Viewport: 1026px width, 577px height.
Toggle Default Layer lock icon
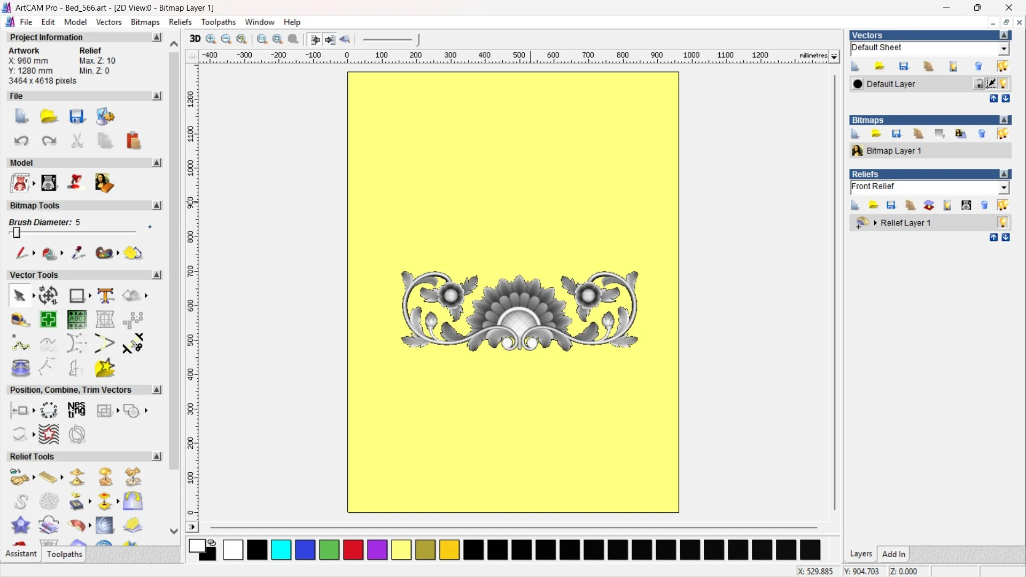(979, 84)
